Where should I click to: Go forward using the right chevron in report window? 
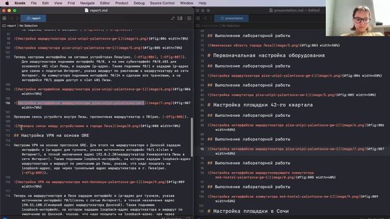pyautogui.click(x=17, y=18)
